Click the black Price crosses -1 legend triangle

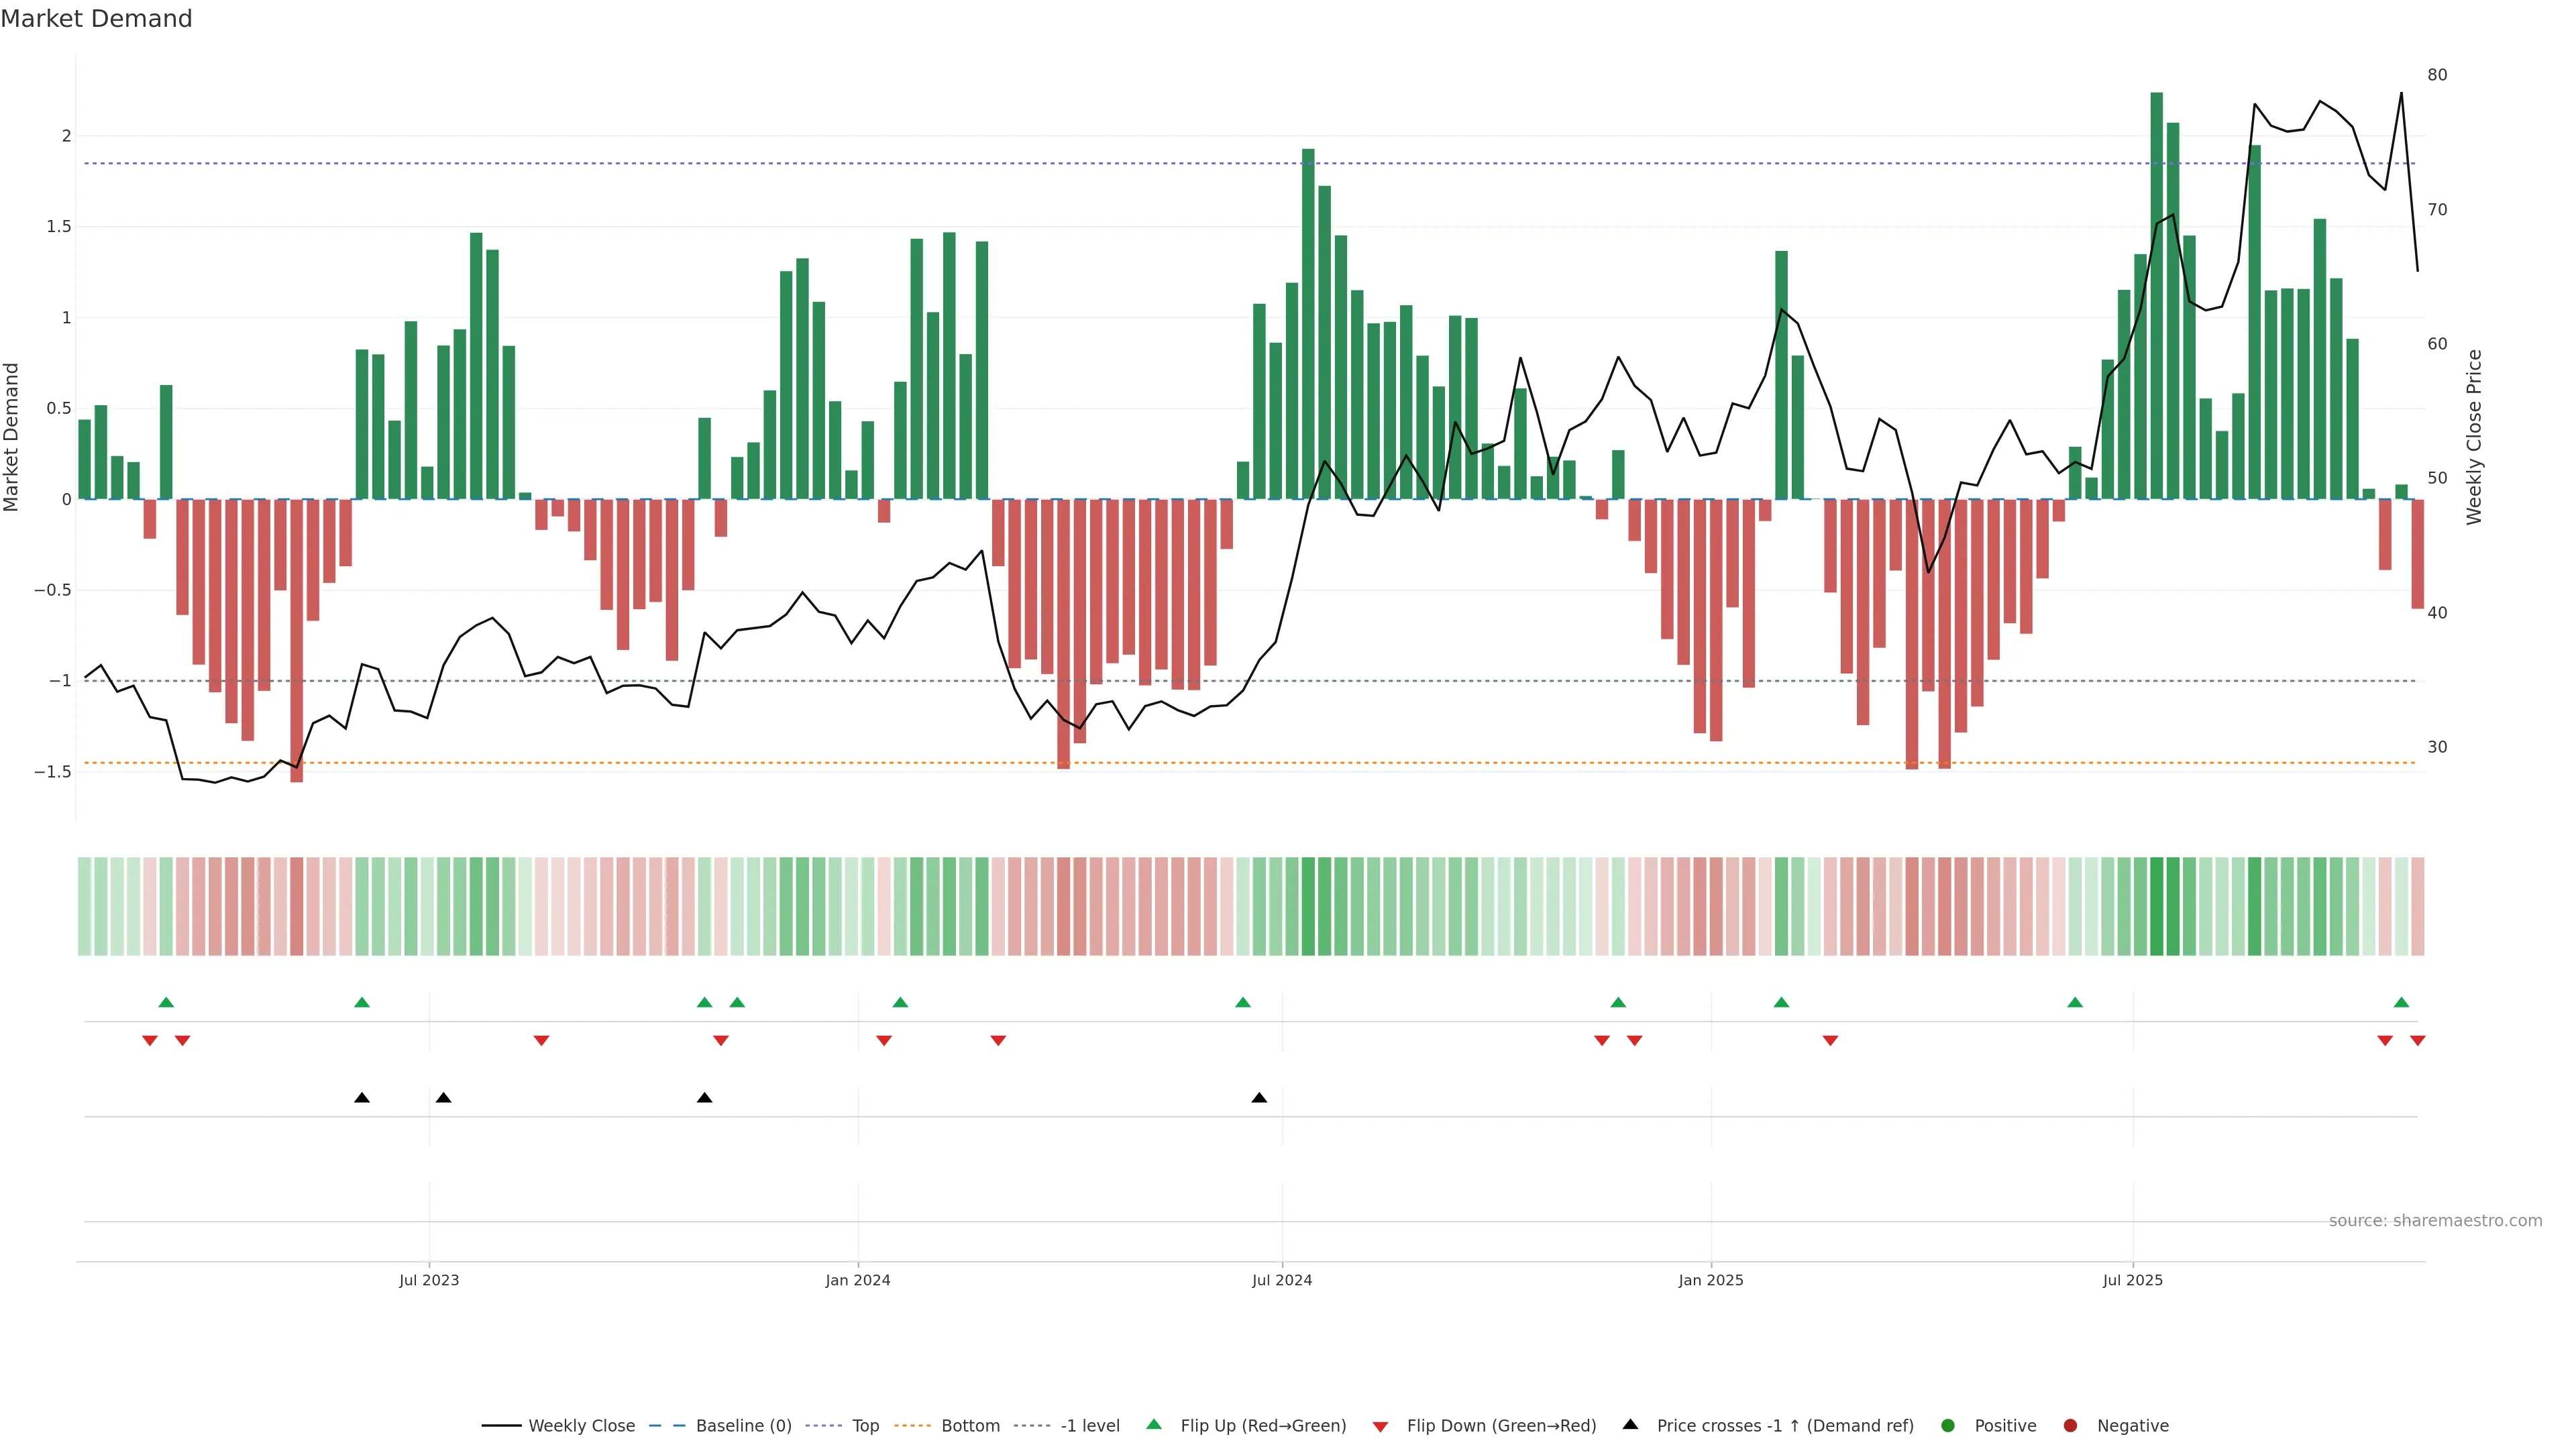[1630, 1424]
